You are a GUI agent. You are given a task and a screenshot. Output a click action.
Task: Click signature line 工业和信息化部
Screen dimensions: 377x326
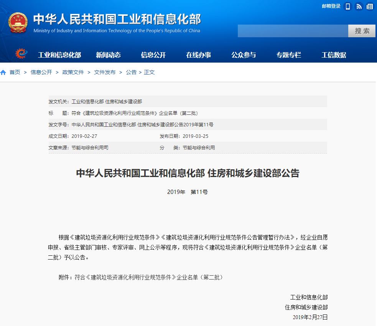pyautogui.click(x=309, y=297)
